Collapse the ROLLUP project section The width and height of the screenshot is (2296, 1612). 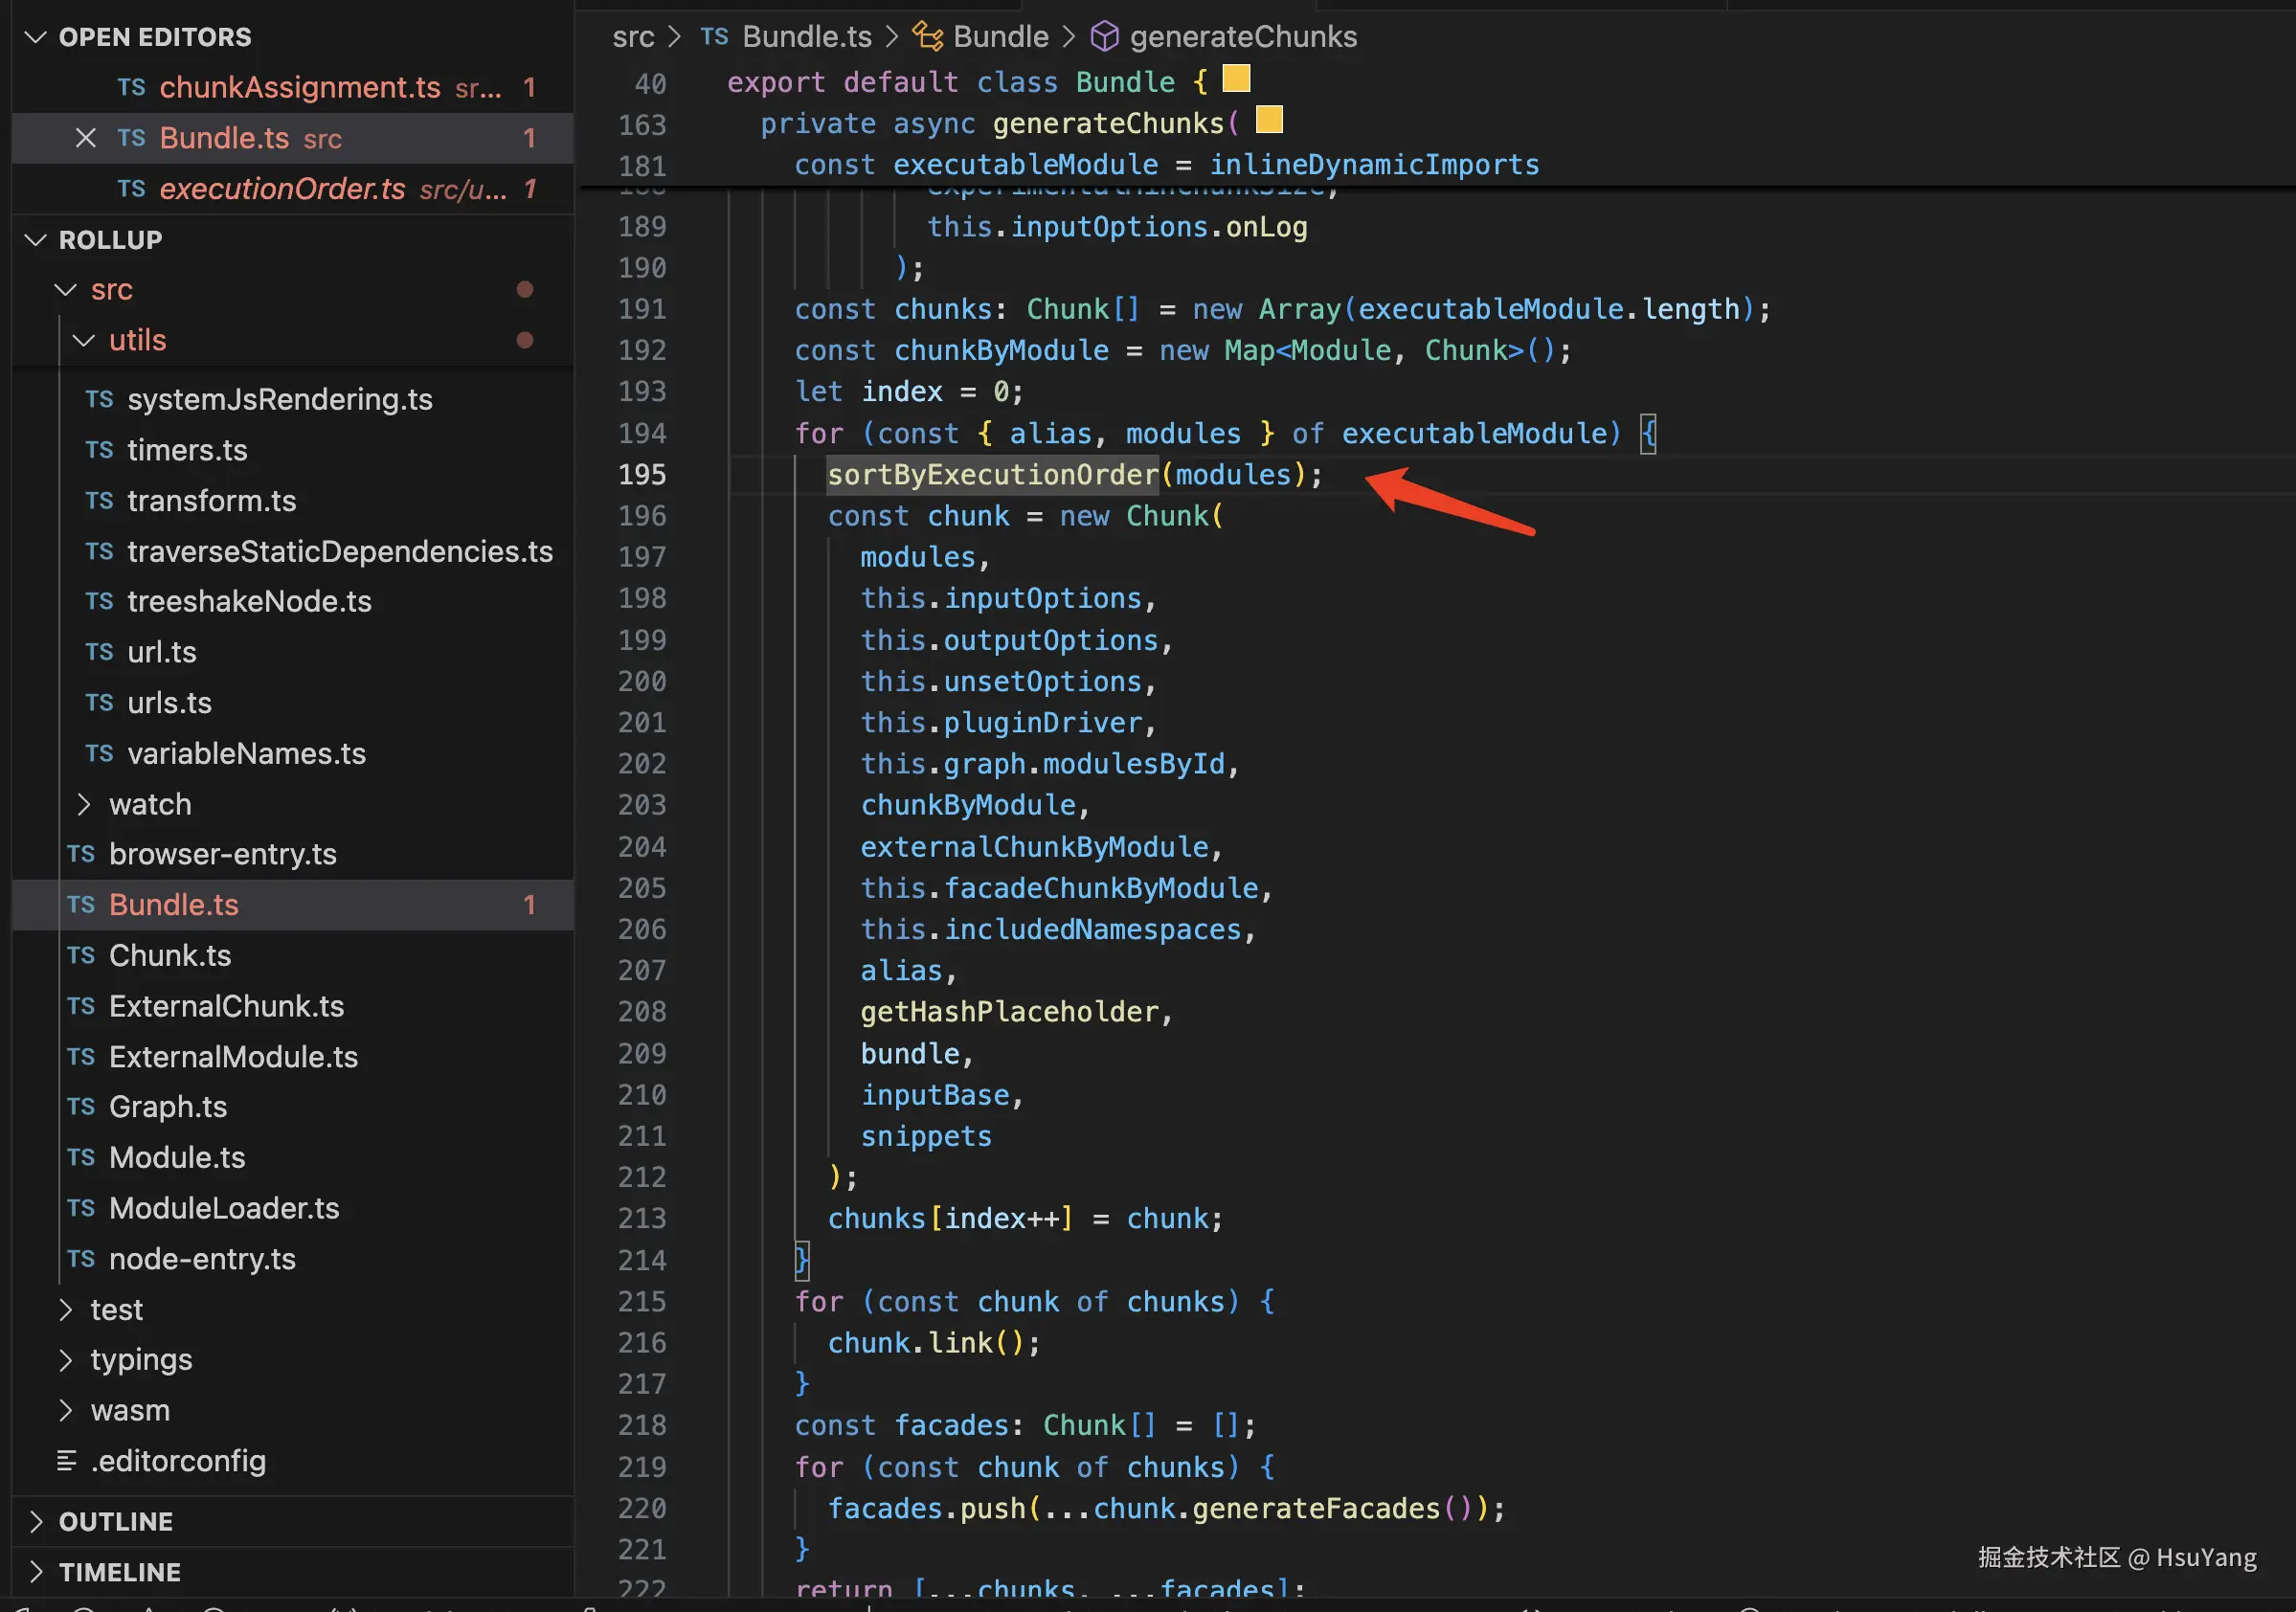coord(36,240)
